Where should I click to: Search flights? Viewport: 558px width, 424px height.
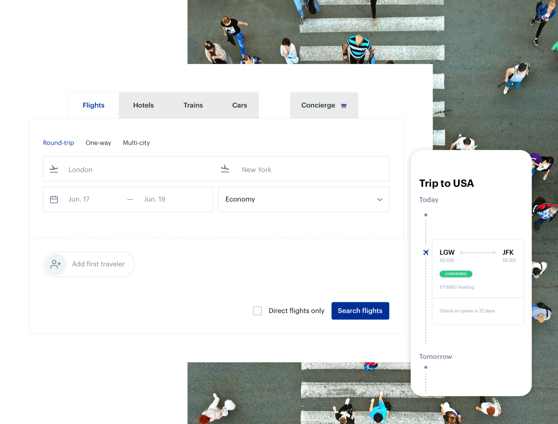[x=360, y=311]
